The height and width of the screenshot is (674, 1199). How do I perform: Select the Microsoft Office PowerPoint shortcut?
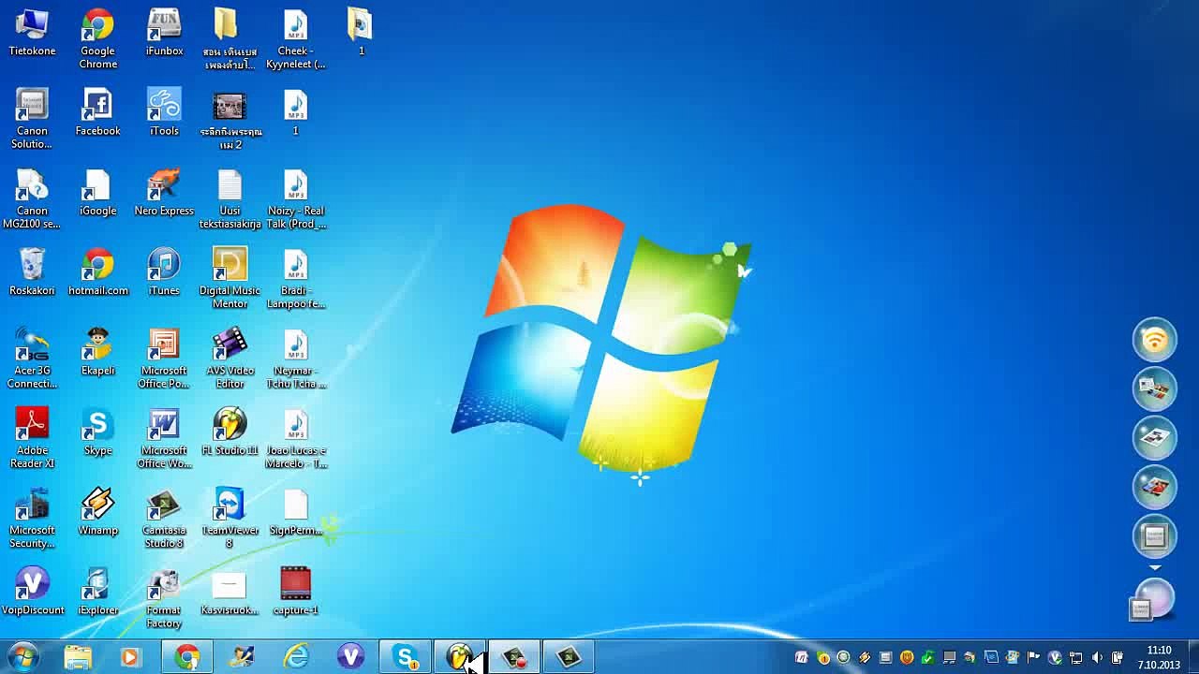pos(164,359)
